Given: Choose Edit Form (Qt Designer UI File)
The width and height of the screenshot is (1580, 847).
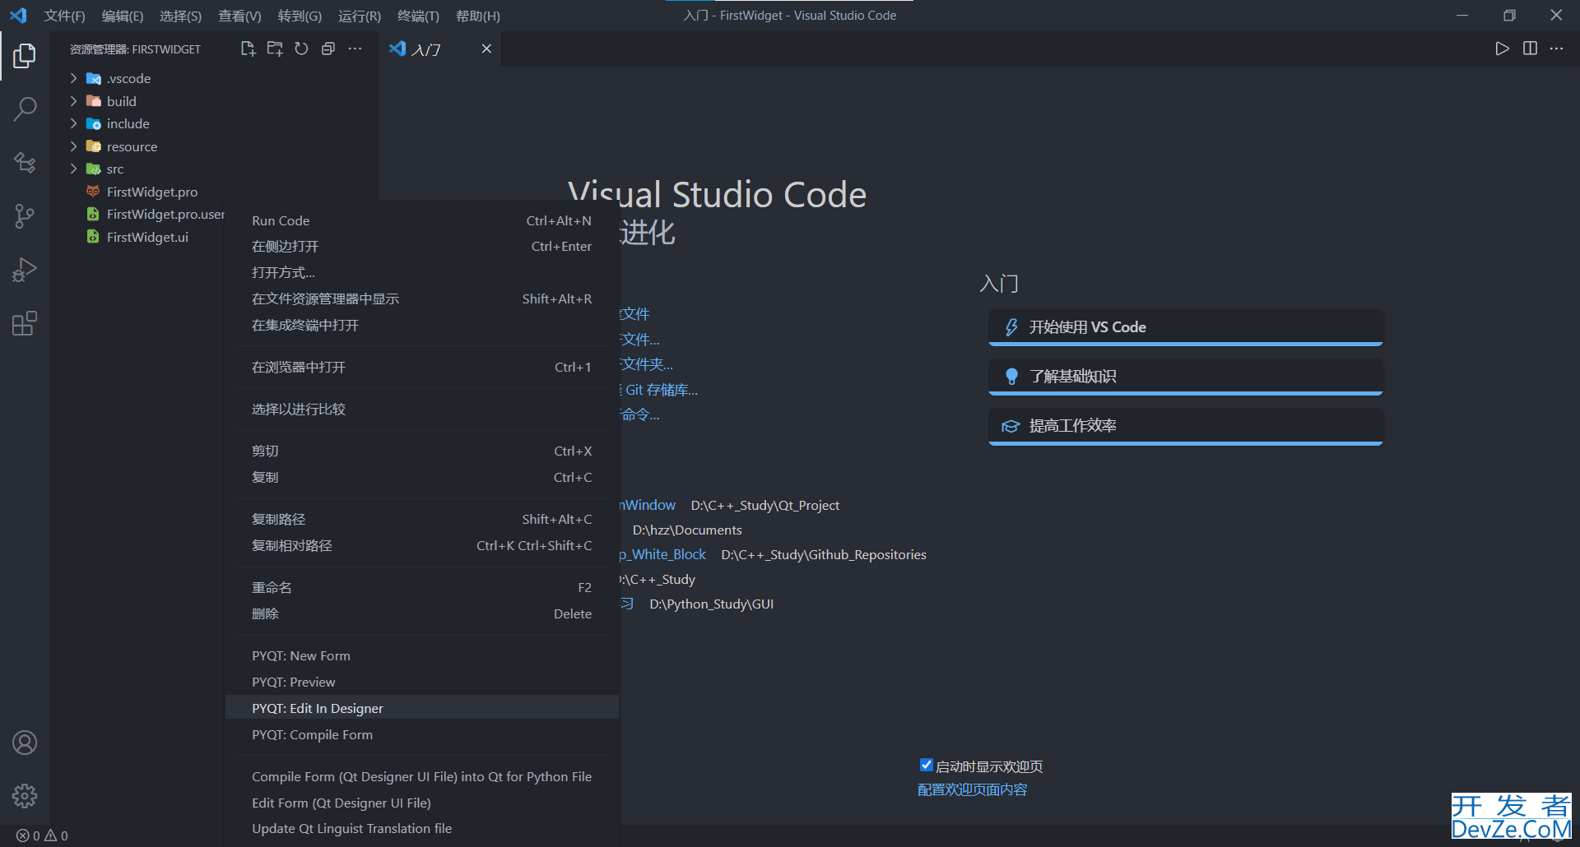Looking at the screenshot, I should click(x=421, y=803).
